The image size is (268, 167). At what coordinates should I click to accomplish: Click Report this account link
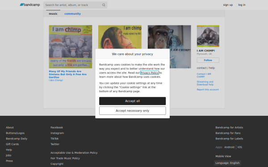pos(208,90)
